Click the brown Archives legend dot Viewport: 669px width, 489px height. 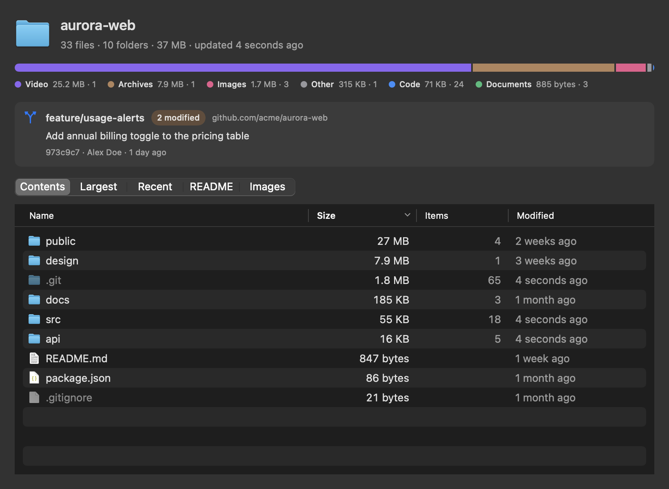[111, 84]
